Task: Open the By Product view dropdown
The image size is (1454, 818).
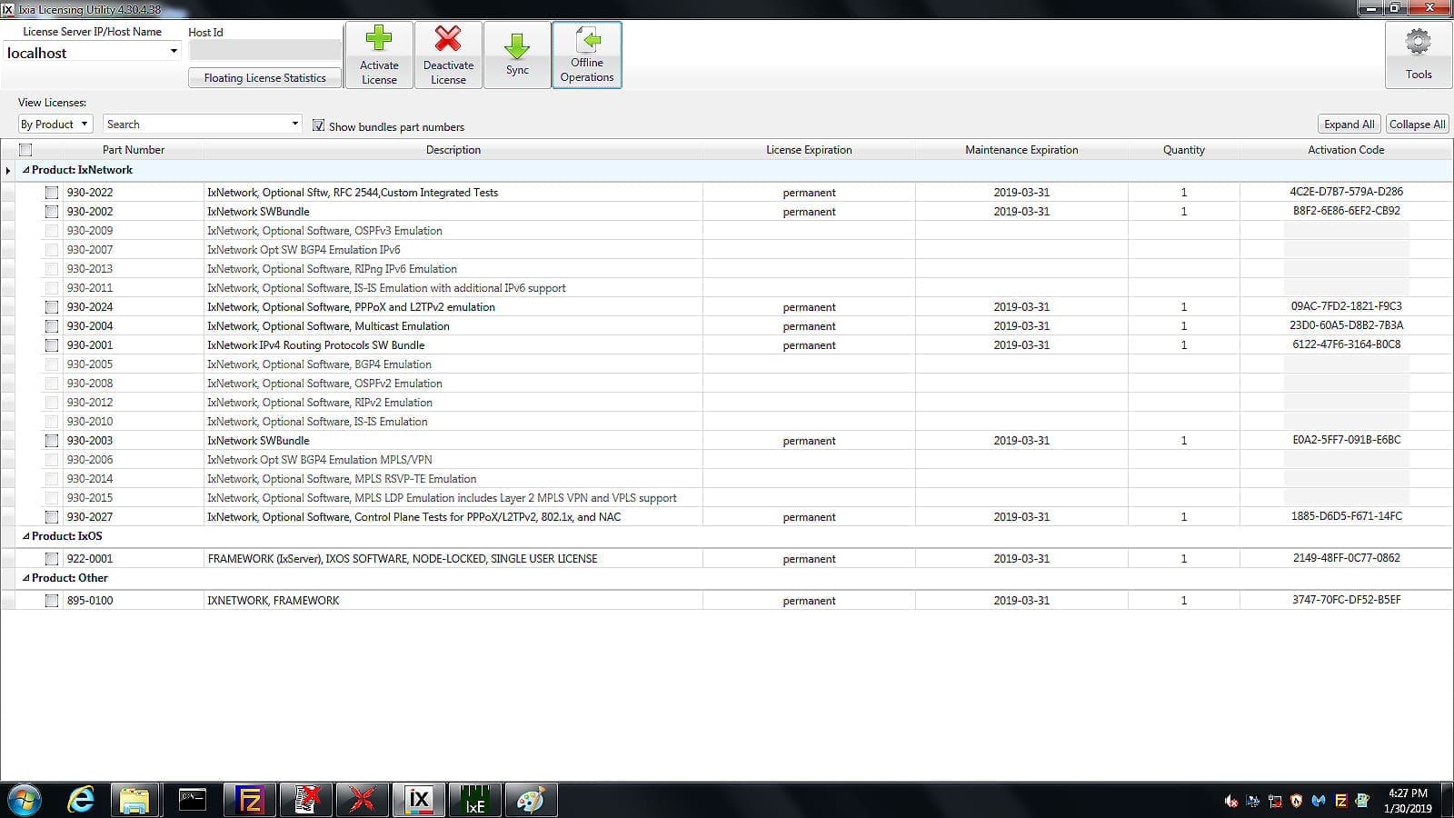Action: 55,124
